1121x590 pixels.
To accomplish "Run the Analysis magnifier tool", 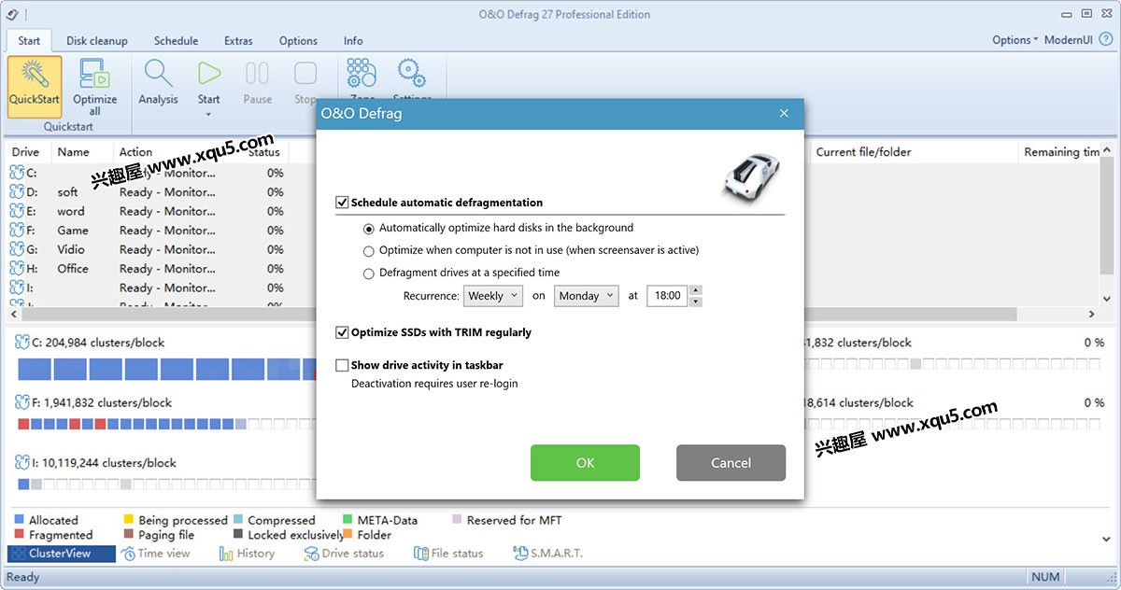I will coord(158,74).
